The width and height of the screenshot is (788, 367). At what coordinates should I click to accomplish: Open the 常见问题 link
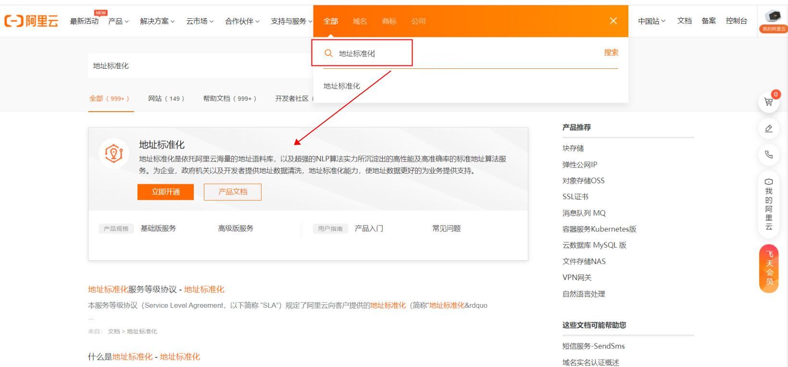[447, 228]
